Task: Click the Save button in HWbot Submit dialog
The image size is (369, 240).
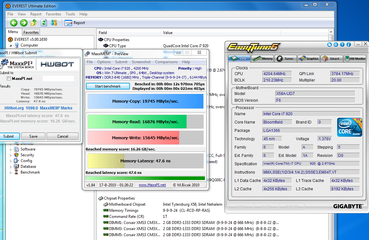Action: click(33, 136)
